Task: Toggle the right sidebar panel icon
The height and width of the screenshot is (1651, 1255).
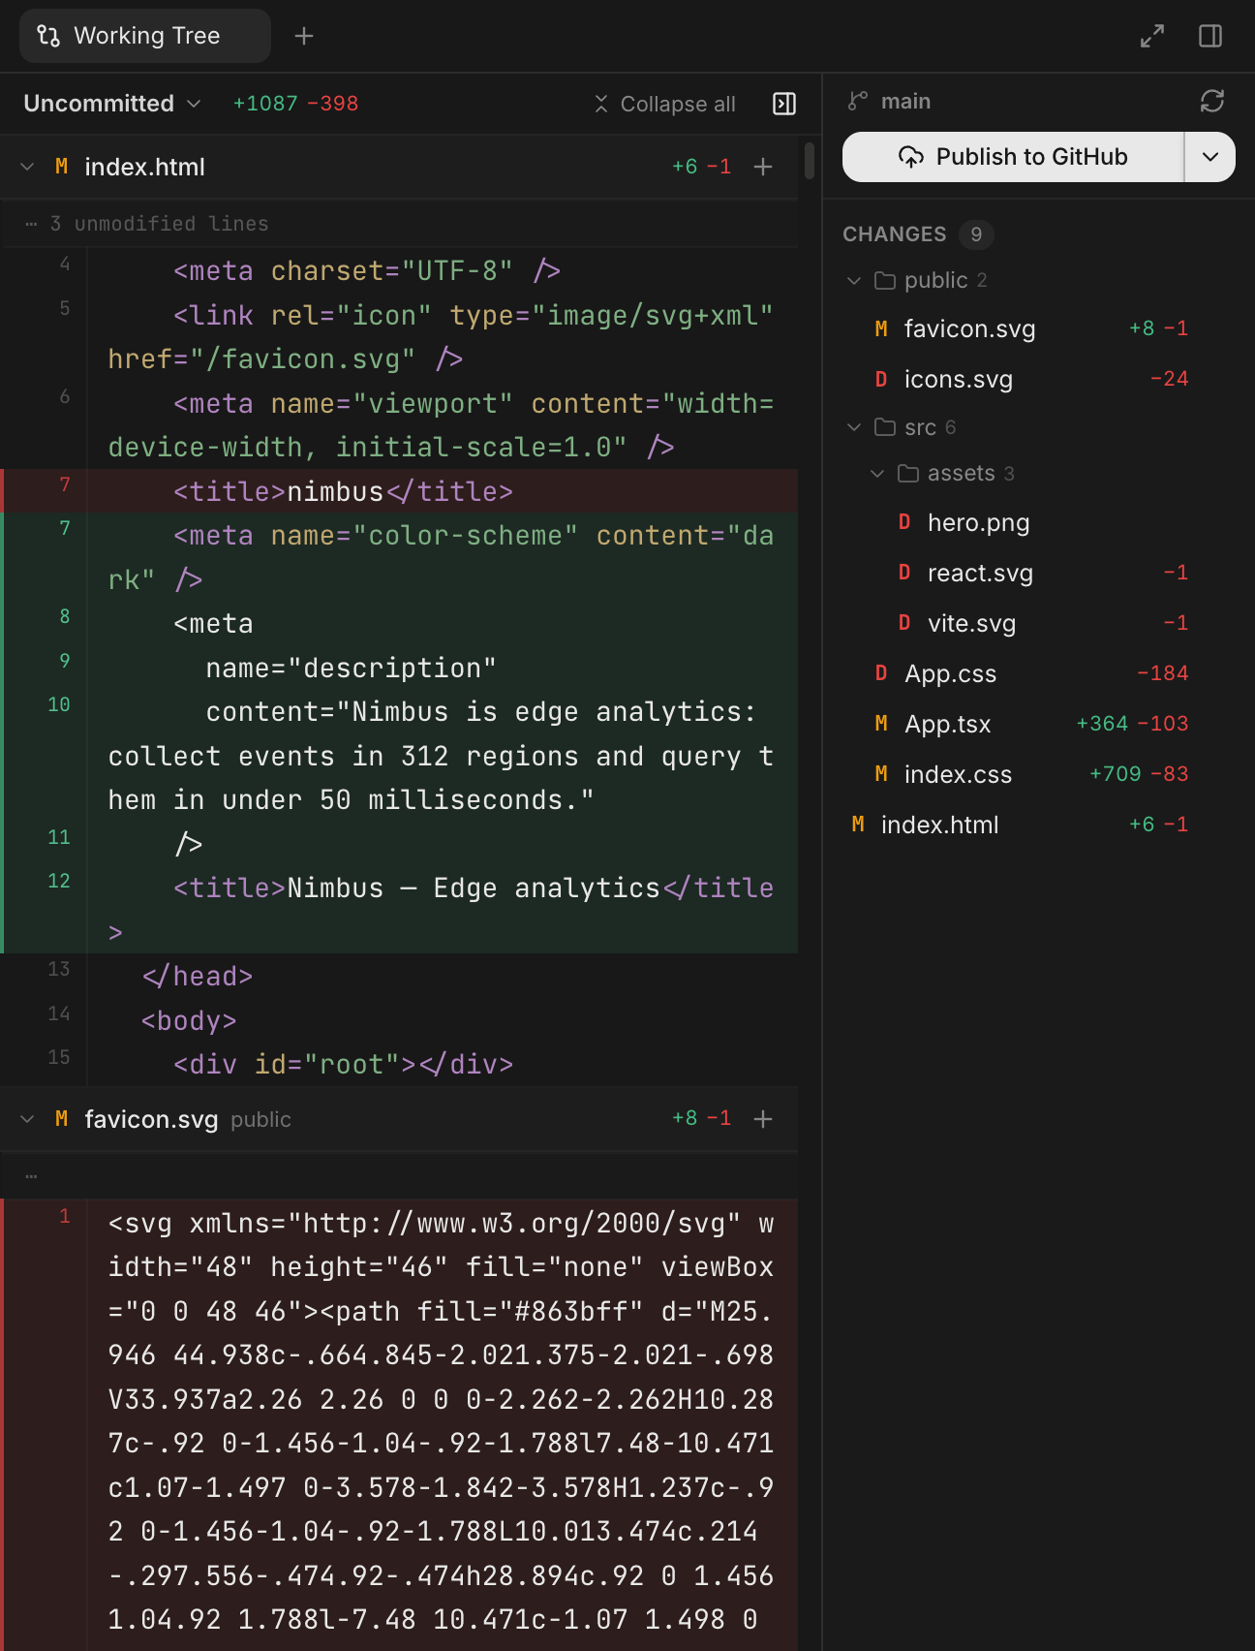Action: coord(1210,36)
